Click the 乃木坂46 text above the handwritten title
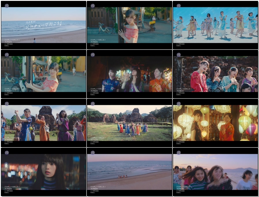Screen dimensions: 259x197 coord(31,22)
